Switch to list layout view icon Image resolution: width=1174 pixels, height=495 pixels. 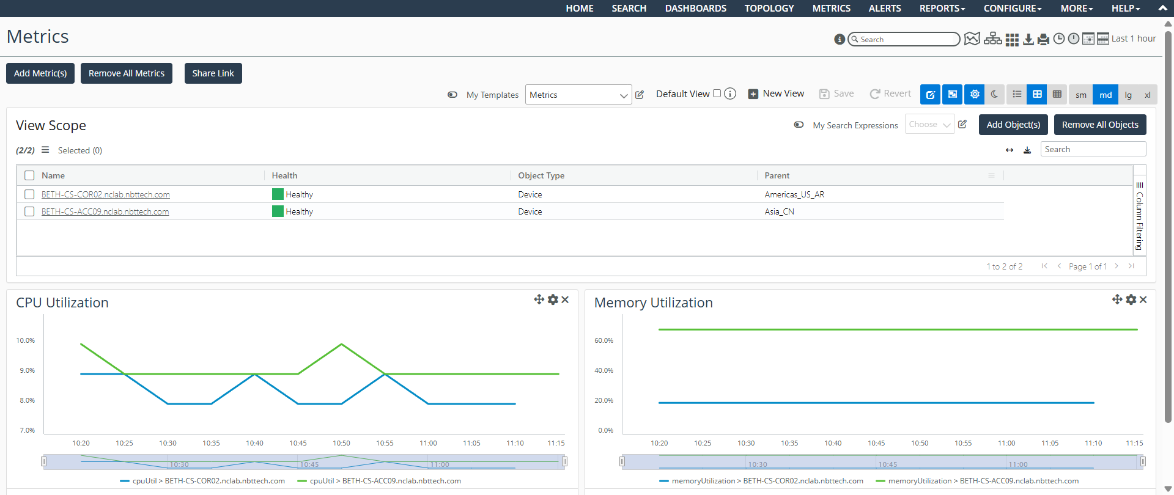1017,95
